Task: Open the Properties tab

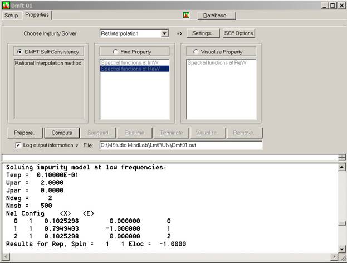Action: coord(37,14)
